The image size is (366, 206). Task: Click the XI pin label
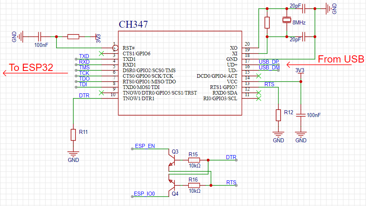click(x=235, y=54)
